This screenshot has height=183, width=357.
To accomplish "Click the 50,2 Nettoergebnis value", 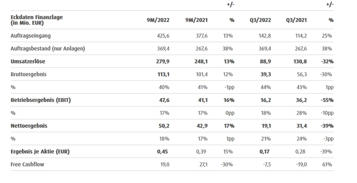I will (164, 126).
